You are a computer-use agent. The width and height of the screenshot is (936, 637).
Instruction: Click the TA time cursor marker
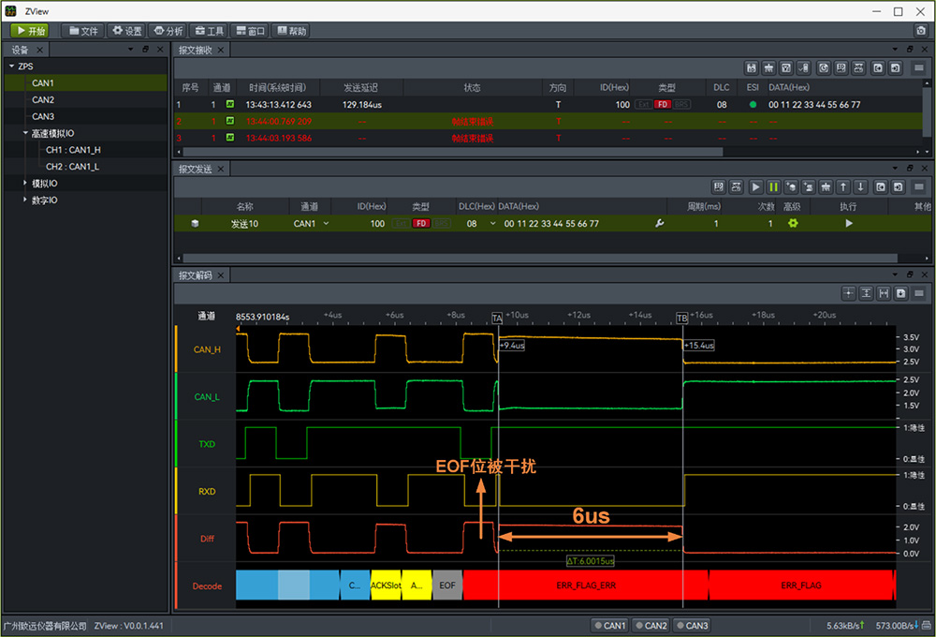[x=497, y=318]
